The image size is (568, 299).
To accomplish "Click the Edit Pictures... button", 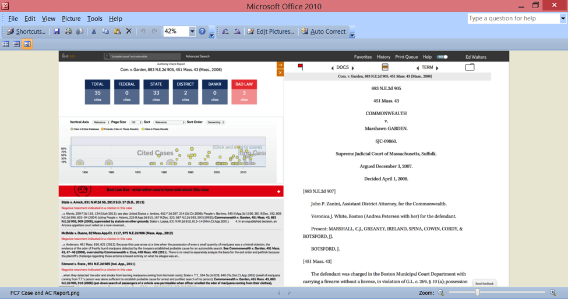I will [x=270, y=31].
